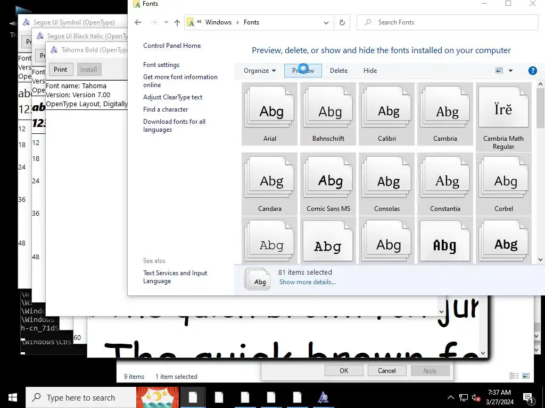545x408 pixels.
Task: Click Print in Tahoma Bold window
Action: 61,70
